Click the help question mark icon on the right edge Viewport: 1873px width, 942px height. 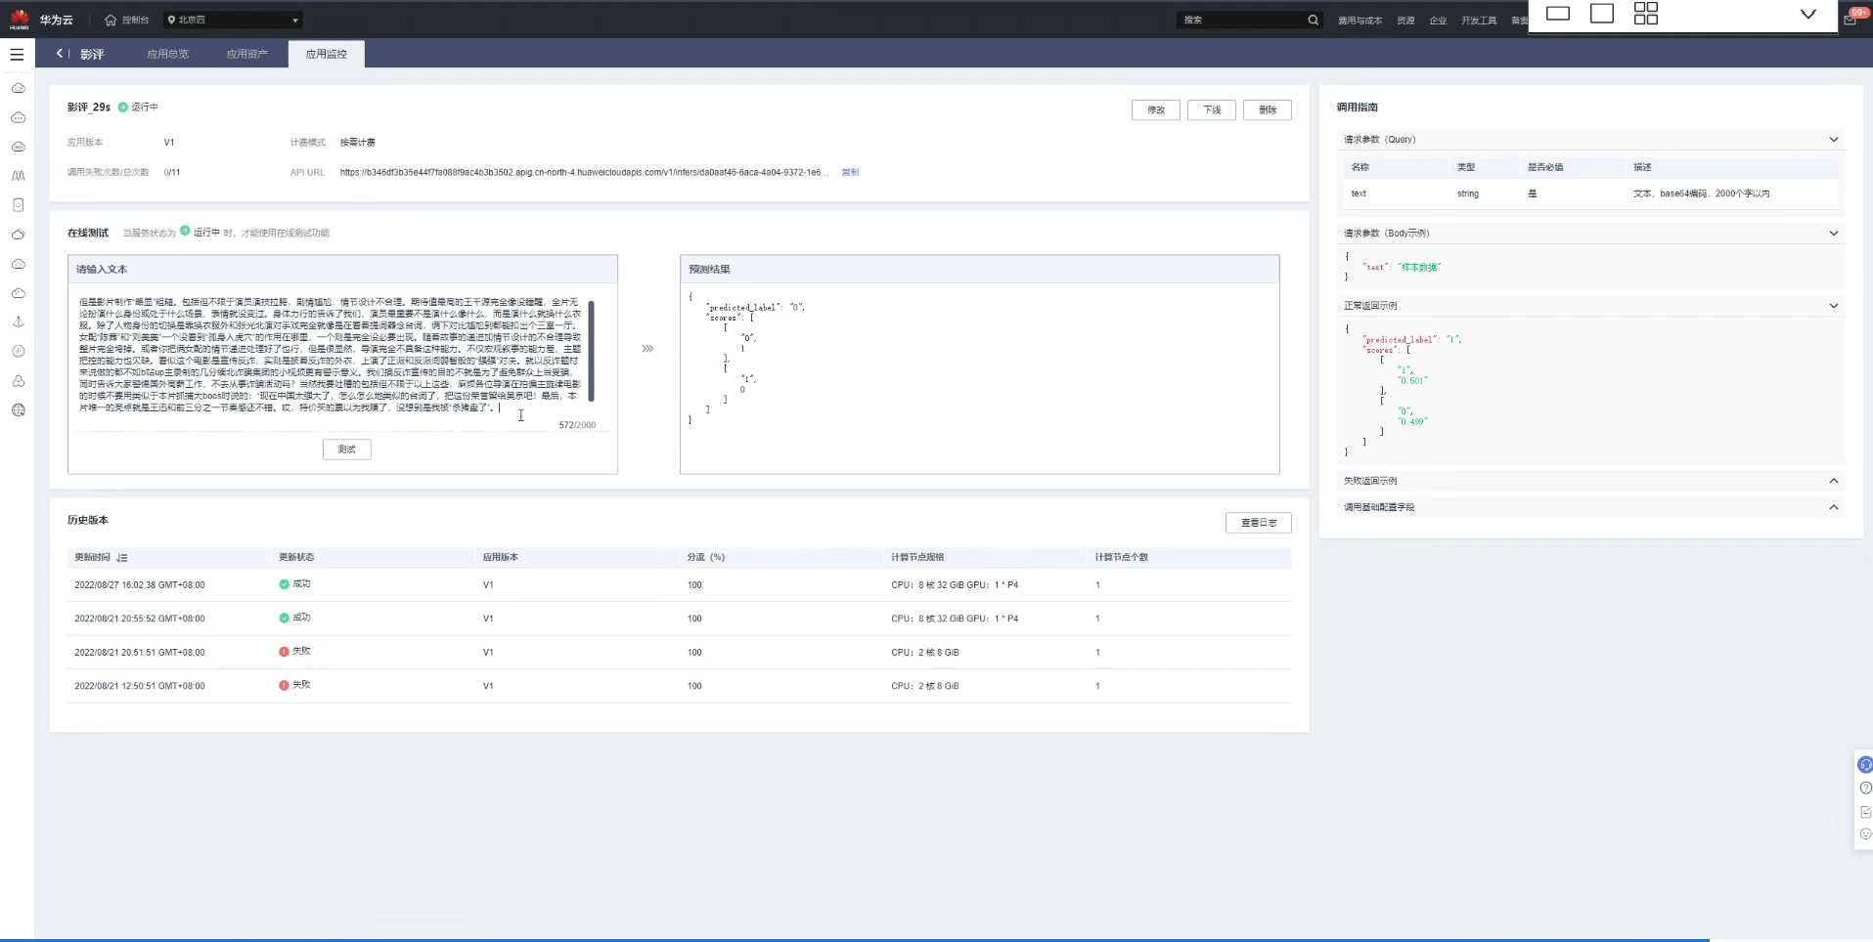click(1865, 788)
